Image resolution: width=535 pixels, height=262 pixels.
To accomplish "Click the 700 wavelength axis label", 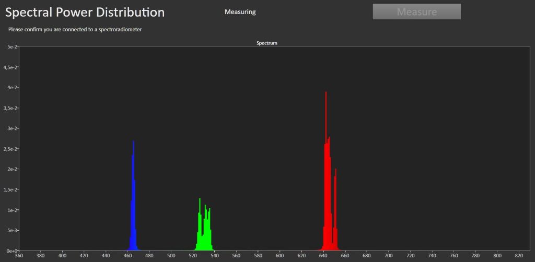I will coord(389,256).
